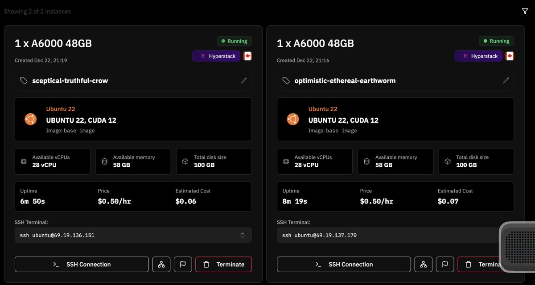535x285 pixels.
Task: Copy the ssh ubuntu@69.19.136.151 command
Action: click(243, 235)
